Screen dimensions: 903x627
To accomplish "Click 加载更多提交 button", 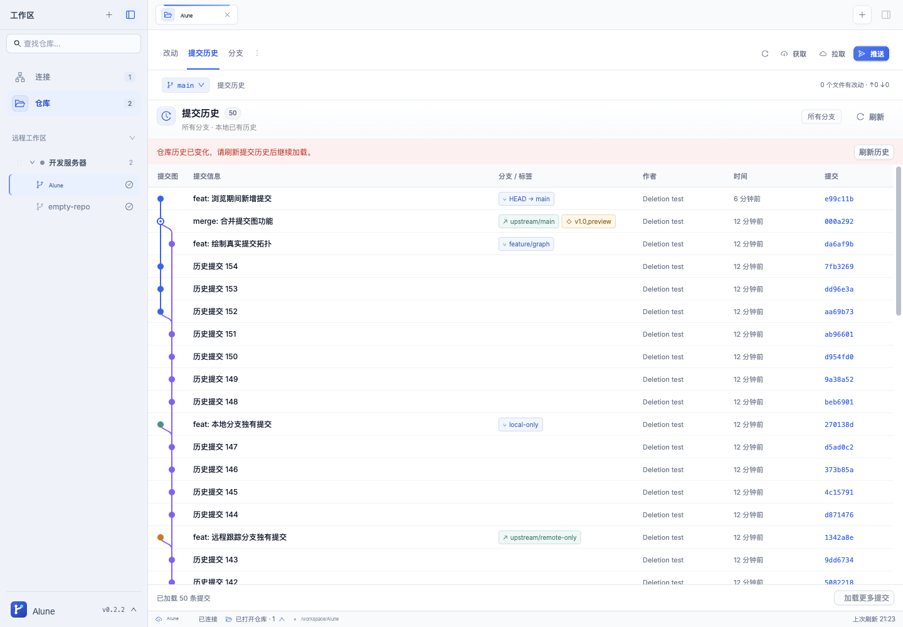I will (864, 598).
